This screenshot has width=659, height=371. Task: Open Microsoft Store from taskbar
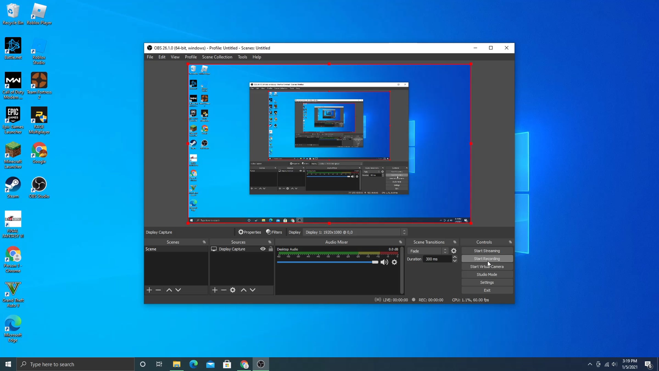(x=227, y=364)
